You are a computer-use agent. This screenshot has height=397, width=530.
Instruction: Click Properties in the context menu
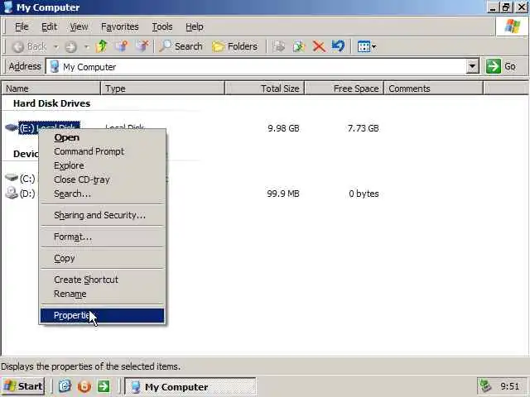coord(102,315)
